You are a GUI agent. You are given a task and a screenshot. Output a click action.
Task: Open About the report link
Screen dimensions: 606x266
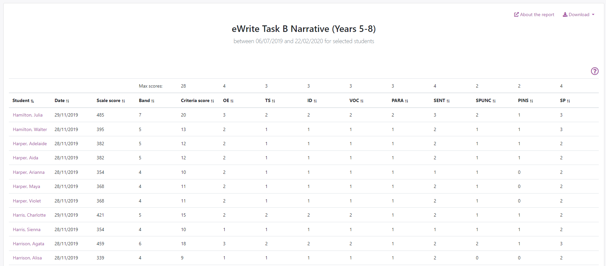point(534,15)
